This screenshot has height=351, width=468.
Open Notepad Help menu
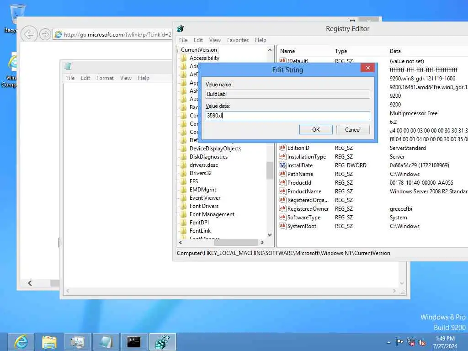[144, 78]
